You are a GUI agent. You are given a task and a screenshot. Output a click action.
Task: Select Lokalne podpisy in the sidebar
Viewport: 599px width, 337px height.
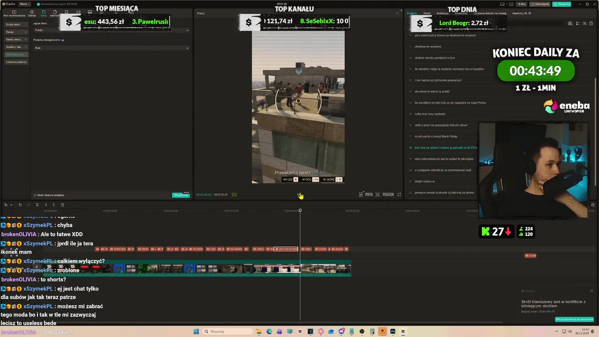click(15, 62)
